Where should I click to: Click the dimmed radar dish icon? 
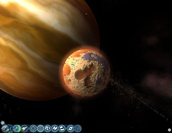78,128
